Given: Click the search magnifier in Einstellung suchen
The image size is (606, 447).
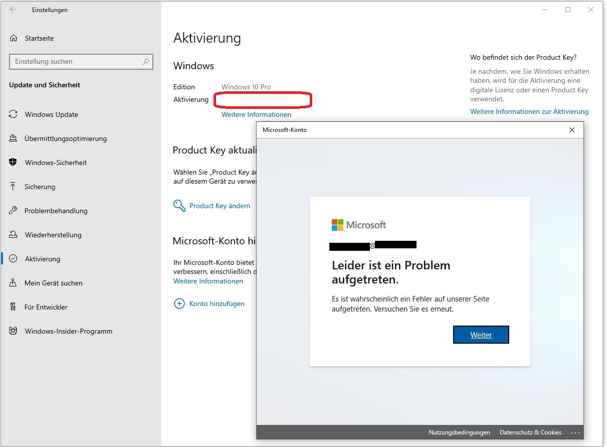Looking at the screenshot, I should [146, 62].
